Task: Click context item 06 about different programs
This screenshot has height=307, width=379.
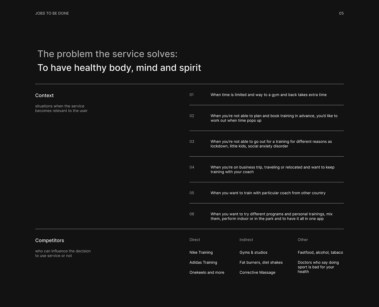Action: coord(271,216)
